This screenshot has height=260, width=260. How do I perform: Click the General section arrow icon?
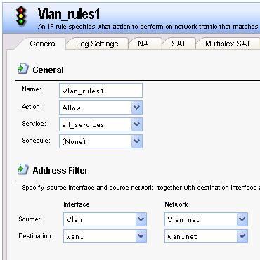point(22,69)
